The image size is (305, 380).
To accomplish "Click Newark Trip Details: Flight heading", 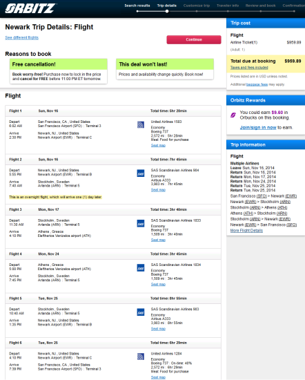I will click(x=49, y=27).
